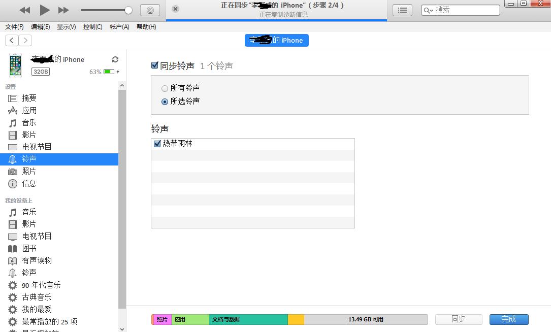Image resolution: width=551 pixels, height=332 pixels.
Task: Open 有声读物 in 我的设备上
Action: pyautogui.click(x=36, y=260)
